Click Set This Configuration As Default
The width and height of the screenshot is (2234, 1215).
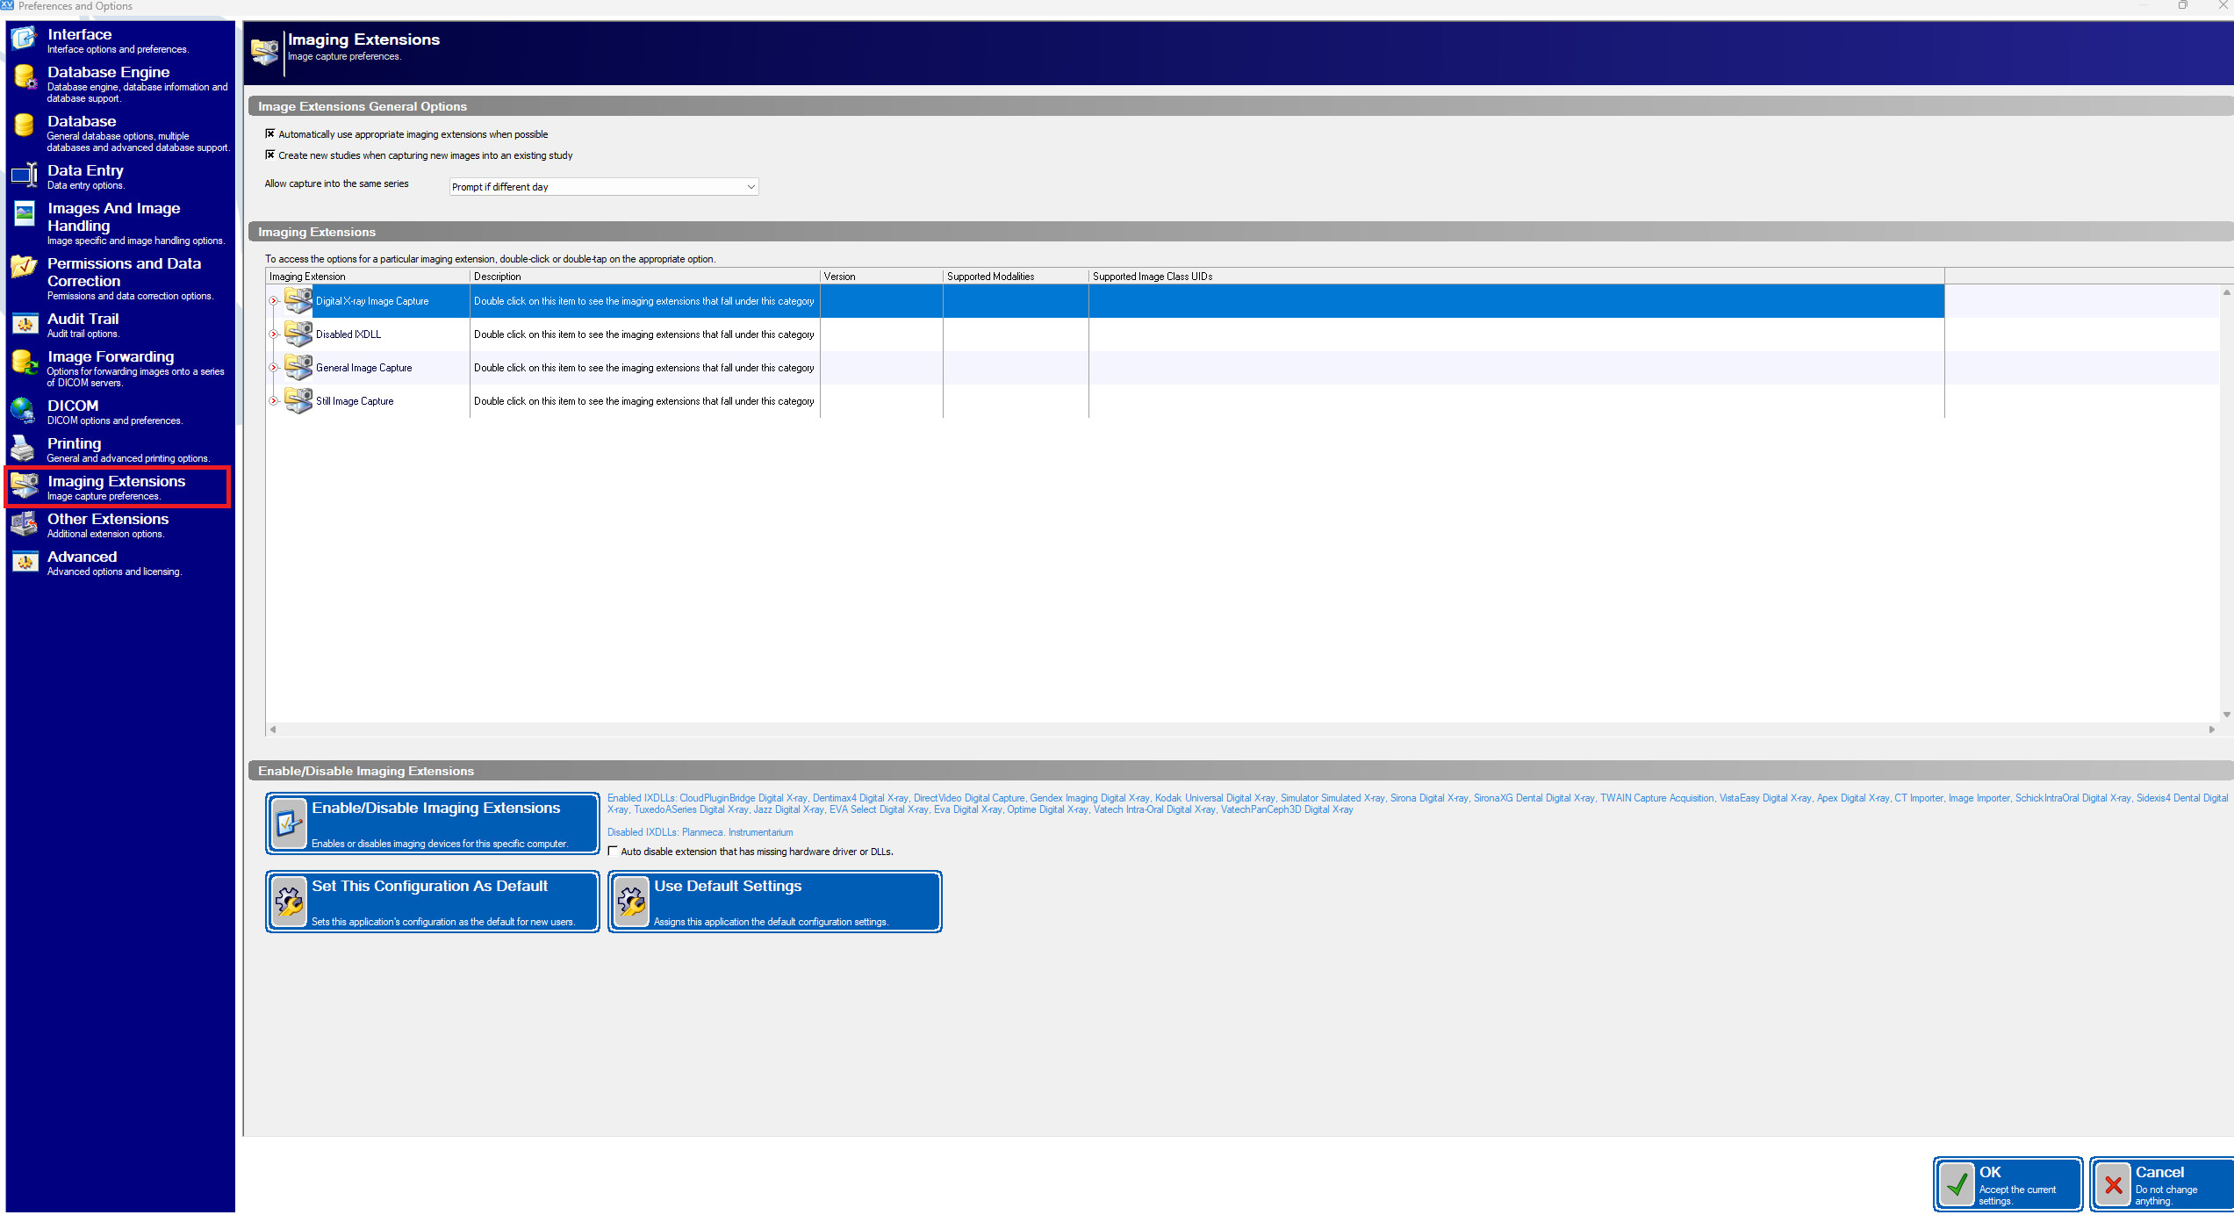[x=433, y=902]
